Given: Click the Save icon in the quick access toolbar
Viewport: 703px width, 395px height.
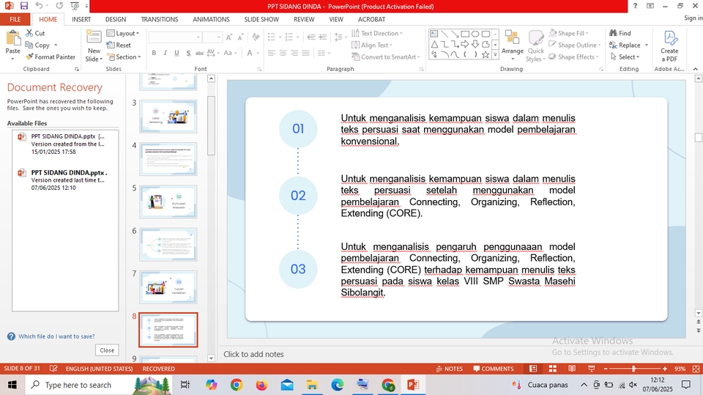Looking at the screenshot, I should 23,6.
